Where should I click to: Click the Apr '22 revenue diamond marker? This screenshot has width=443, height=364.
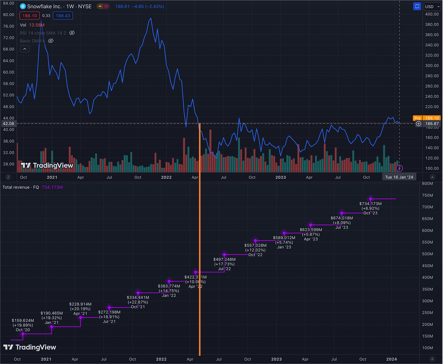click(196, 272)
